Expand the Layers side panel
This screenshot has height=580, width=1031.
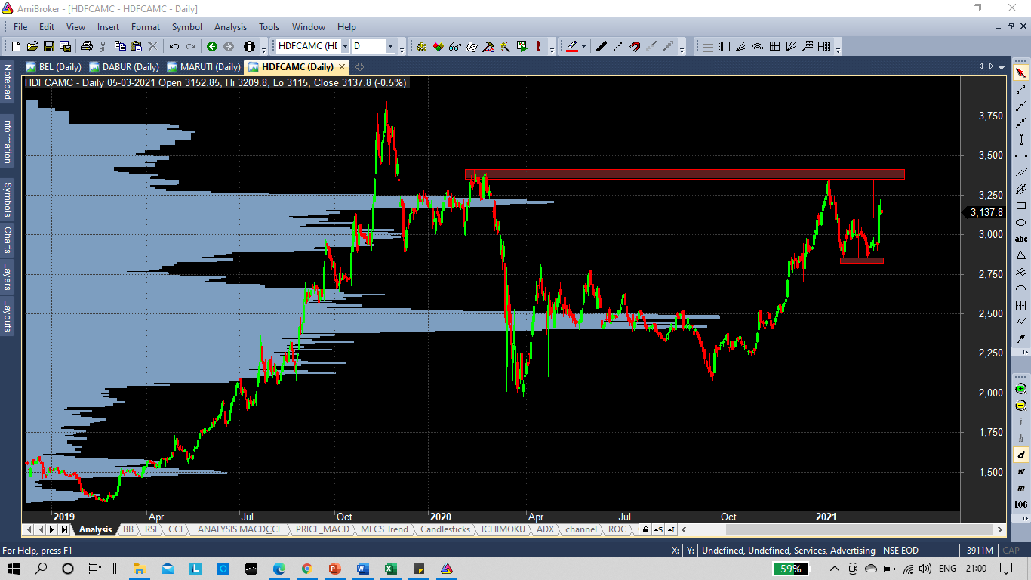pos(8,275)
